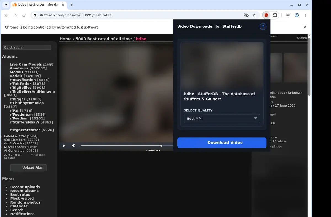Open sDB Members category
Image resolution: width=331 pixels, height=217 pixels.
[x=14, y=140]
